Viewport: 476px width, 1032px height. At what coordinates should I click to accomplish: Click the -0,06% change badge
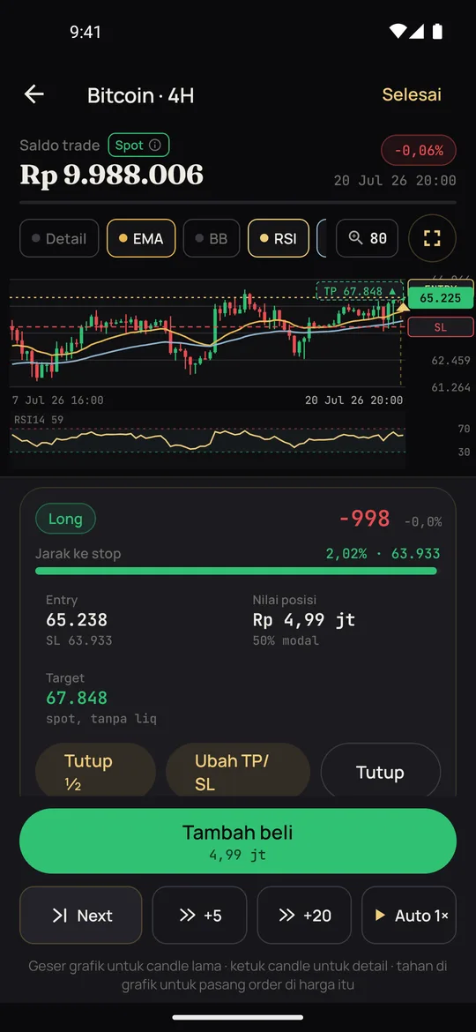coord(419,151)
